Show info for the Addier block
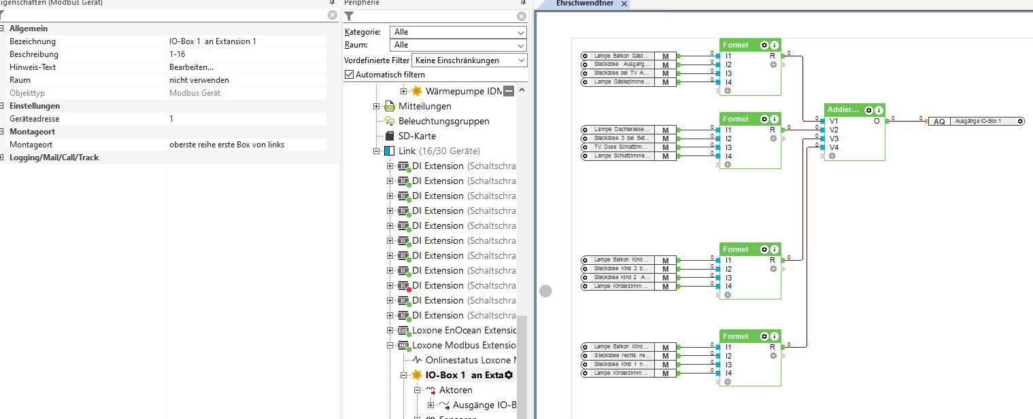Image resolution: width=1033 pixels, height=419 pixels. [x=878, y=110]
